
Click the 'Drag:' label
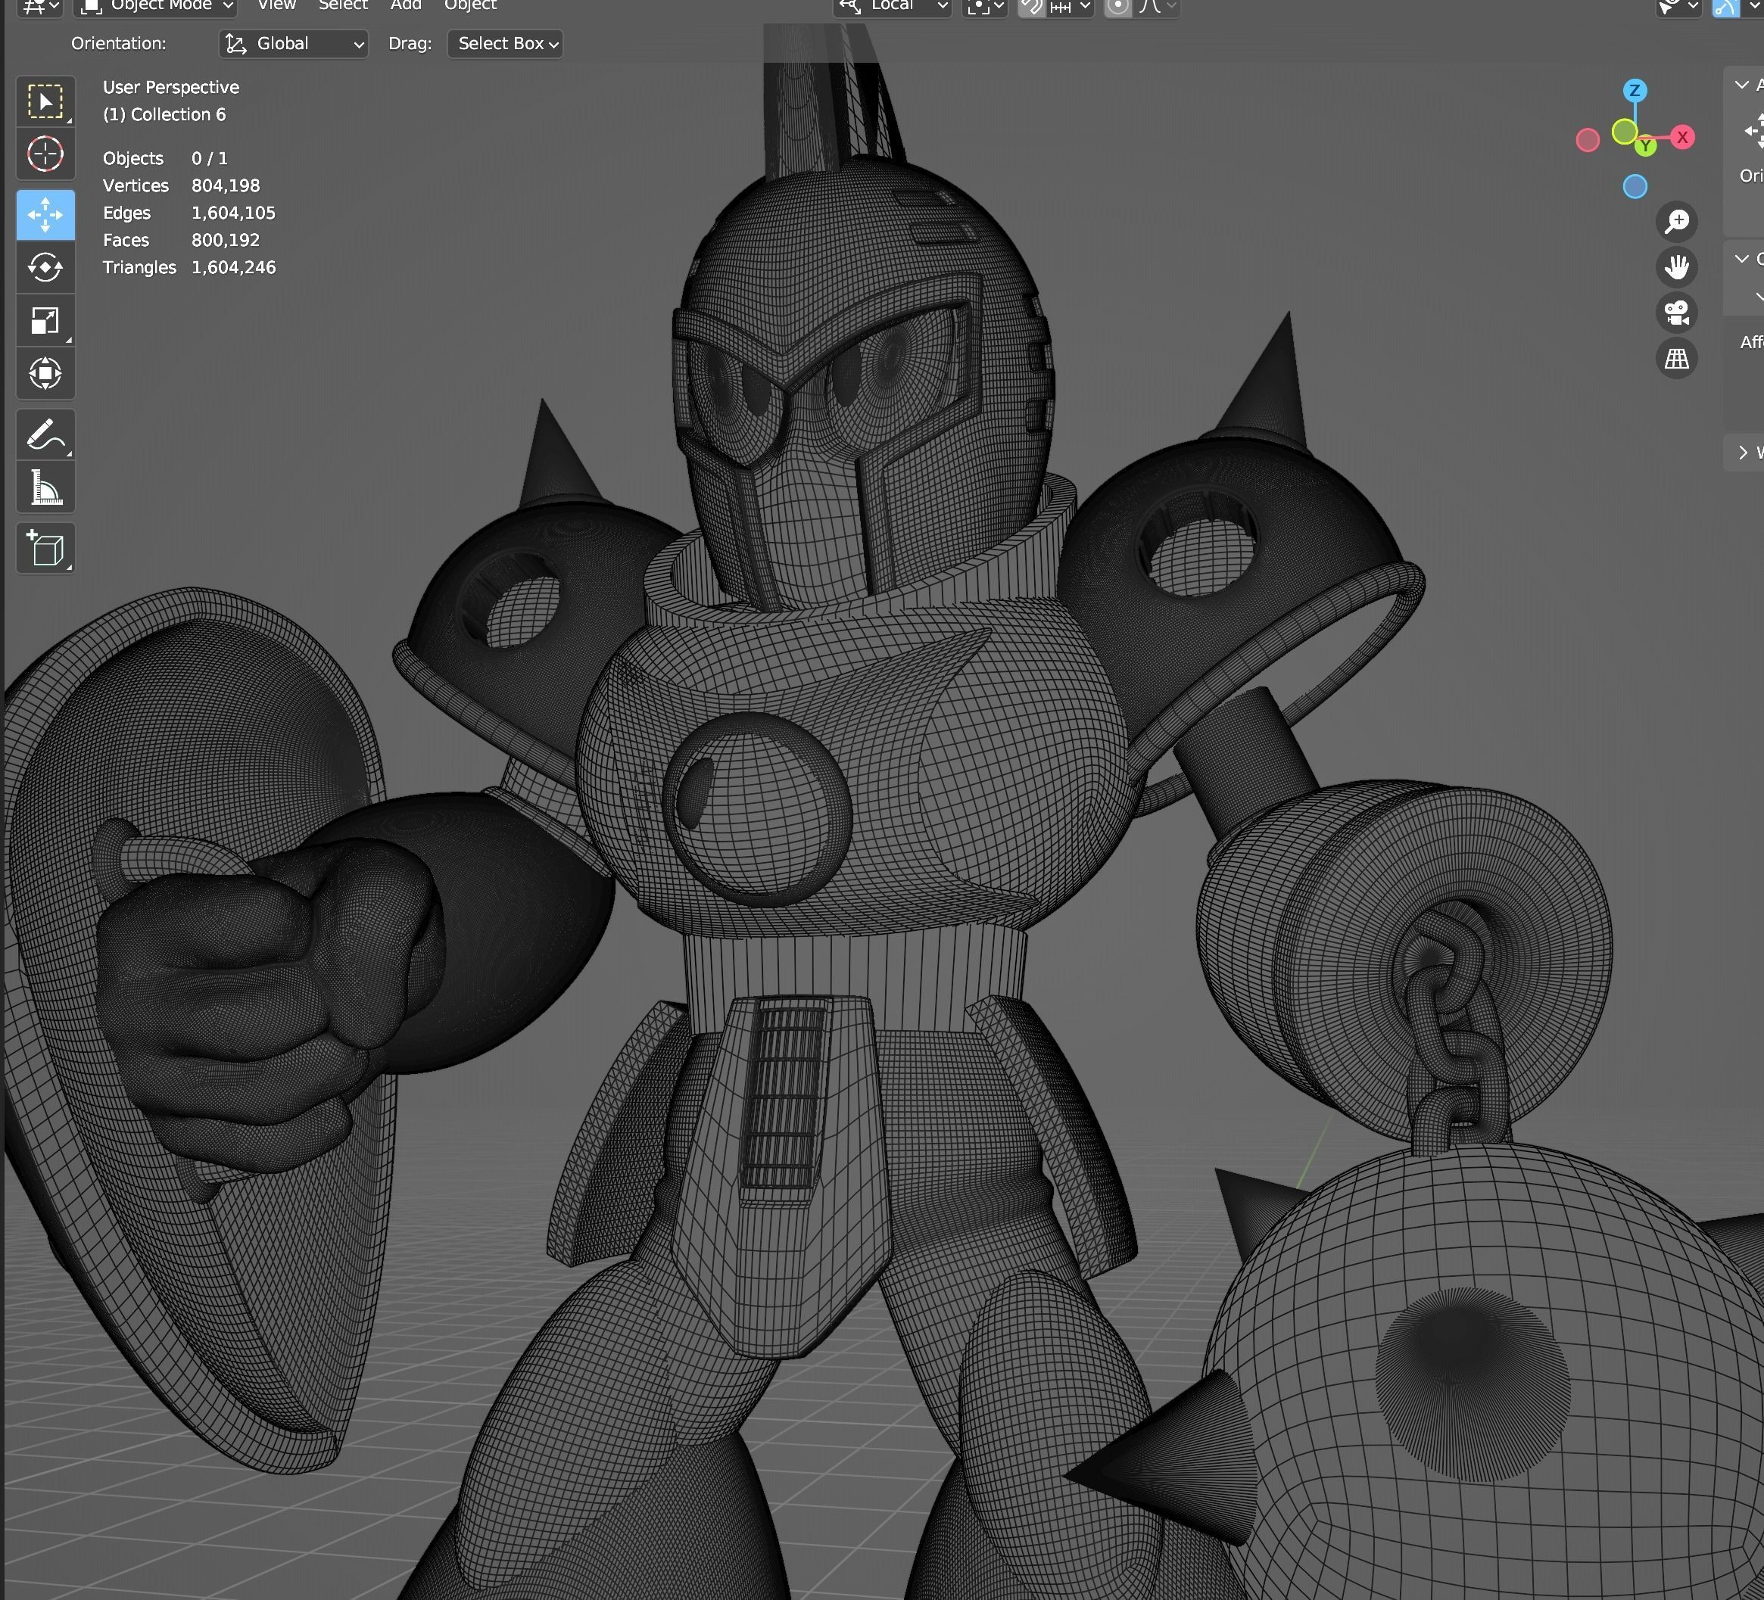(410, 44)
